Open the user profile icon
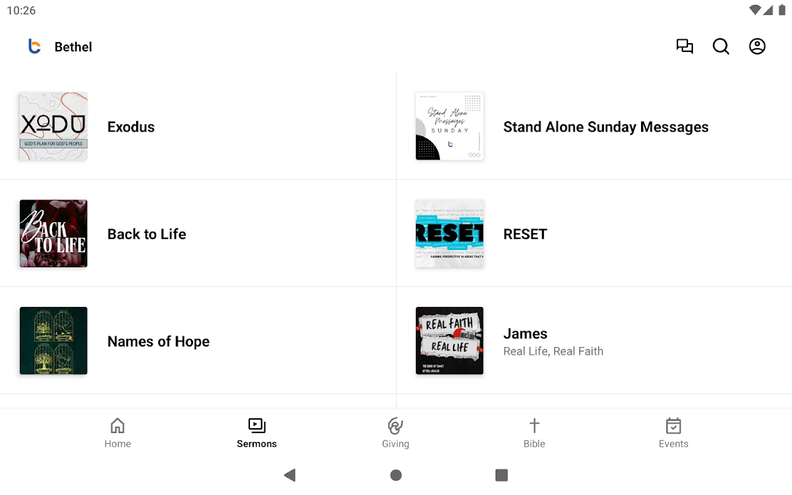 click(x=757, y=46)
